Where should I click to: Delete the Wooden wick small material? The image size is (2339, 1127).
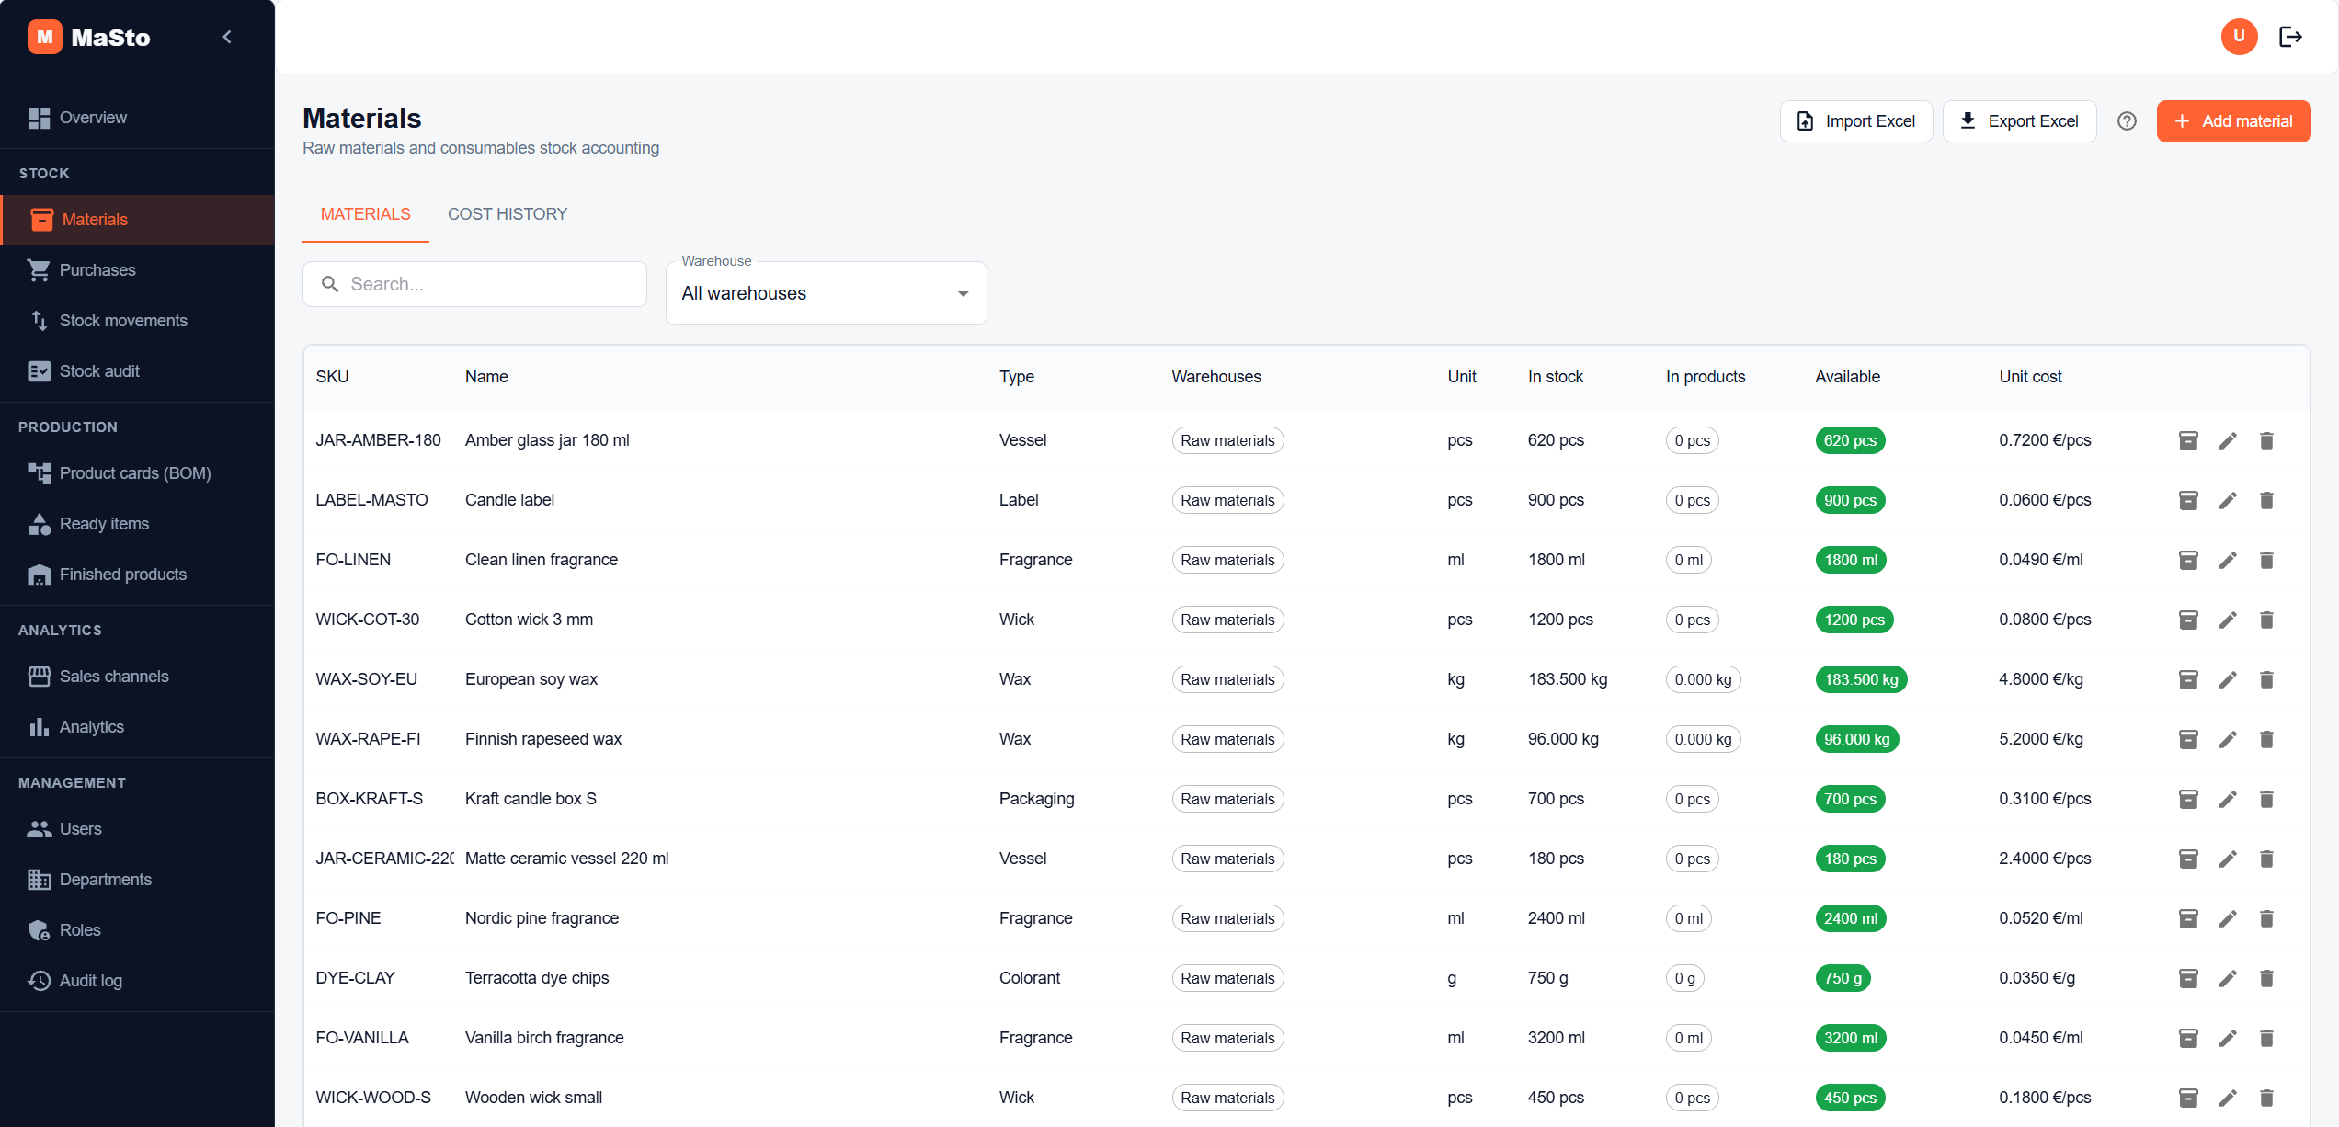(x=2266, y=1098)
